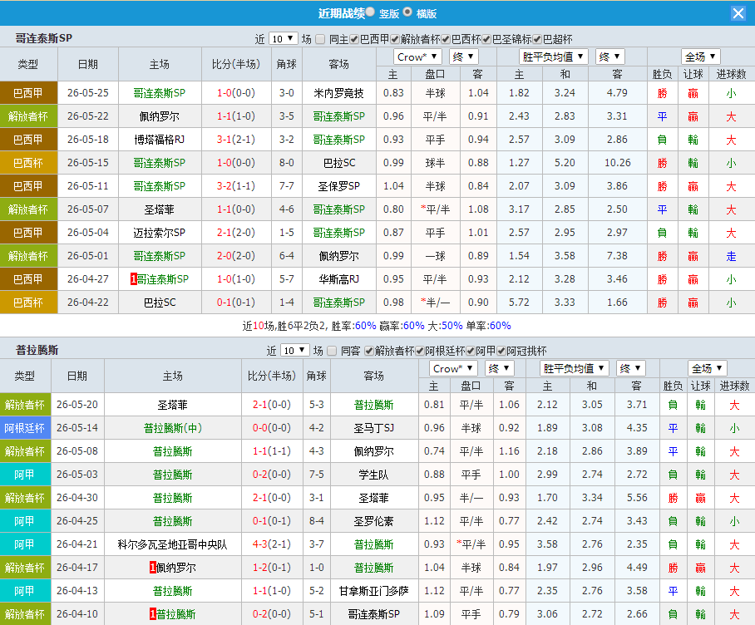The image size is (755, 625).
Task: Click the 8-0 corner count cell
Action: (x=287, y=163)
